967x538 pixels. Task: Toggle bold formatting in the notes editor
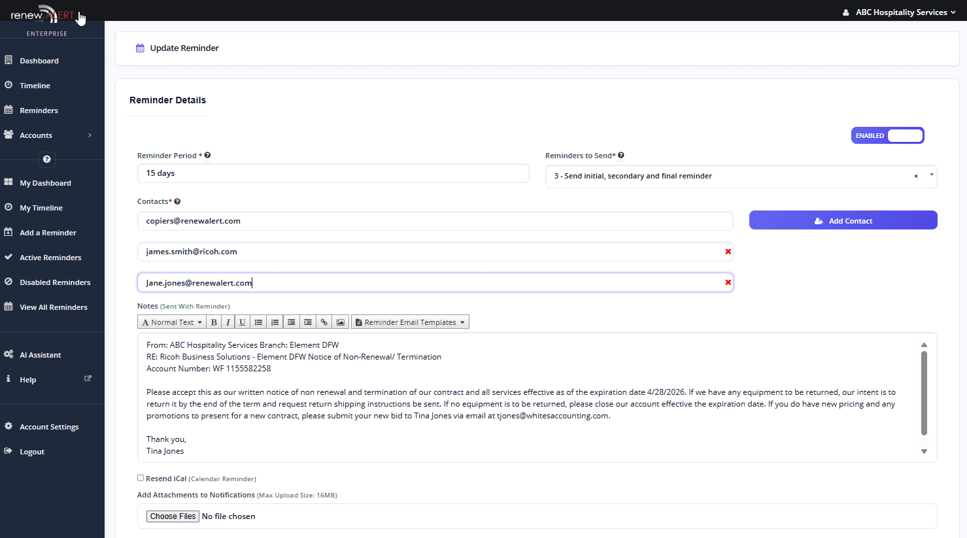(x=214, y=322)
